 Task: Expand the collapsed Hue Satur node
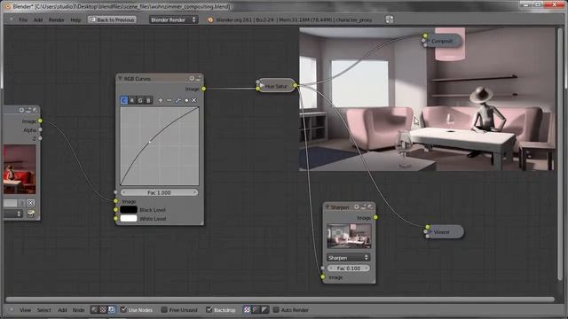(262, 86)
